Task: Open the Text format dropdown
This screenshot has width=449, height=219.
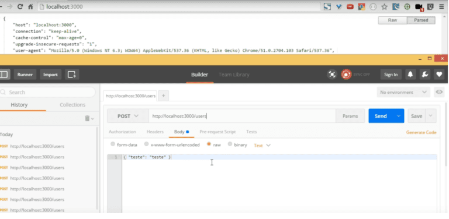Action: click(x=262, y=146)
